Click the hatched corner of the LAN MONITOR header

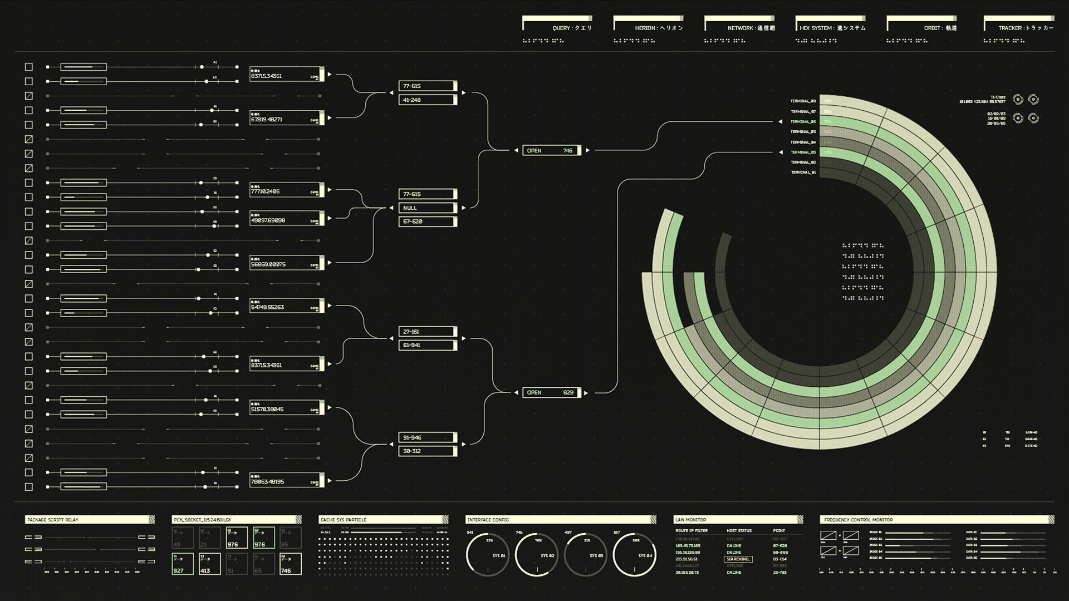[x=800, y=520]
